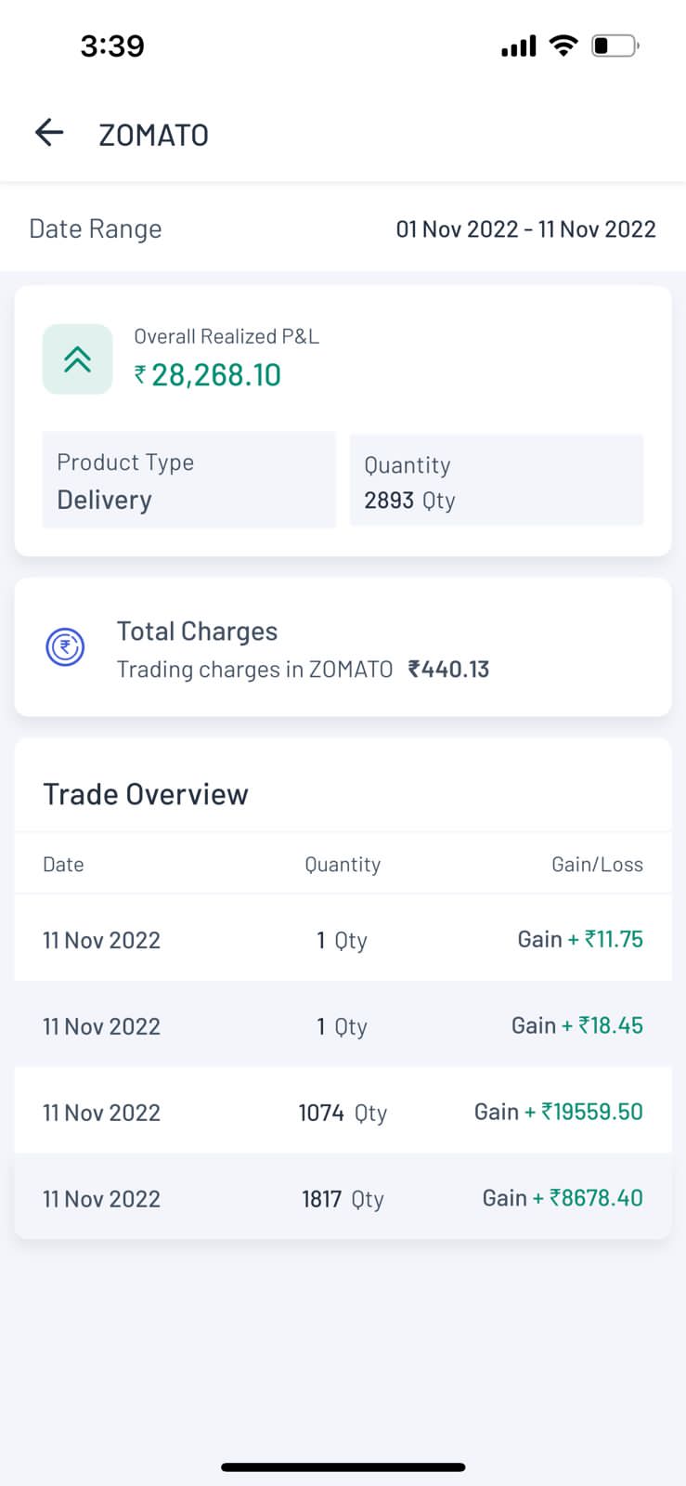The width and height of the screenshot is (686, 1486).
Task: Tap the ₹440.13 trading charges amount
Action: [x=448, y=670]
